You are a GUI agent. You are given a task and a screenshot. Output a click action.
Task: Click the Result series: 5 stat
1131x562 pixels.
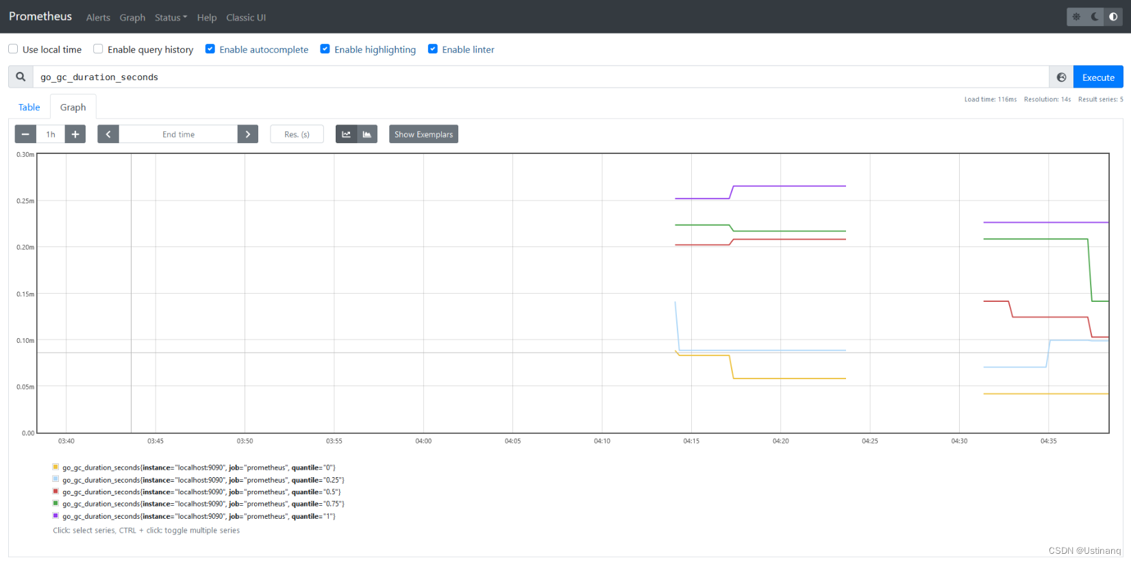[1101, 99]
